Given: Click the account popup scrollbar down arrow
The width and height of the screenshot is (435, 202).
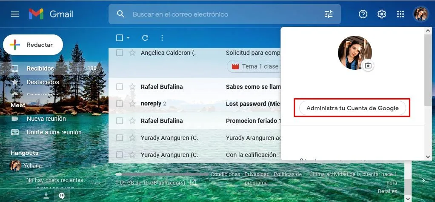Looking at the screenshot, I should 428,157.
